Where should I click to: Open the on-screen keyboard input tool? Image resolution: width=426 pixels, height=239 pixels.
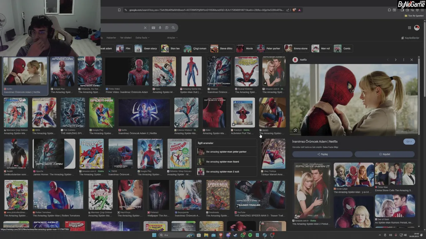[153, 28]
